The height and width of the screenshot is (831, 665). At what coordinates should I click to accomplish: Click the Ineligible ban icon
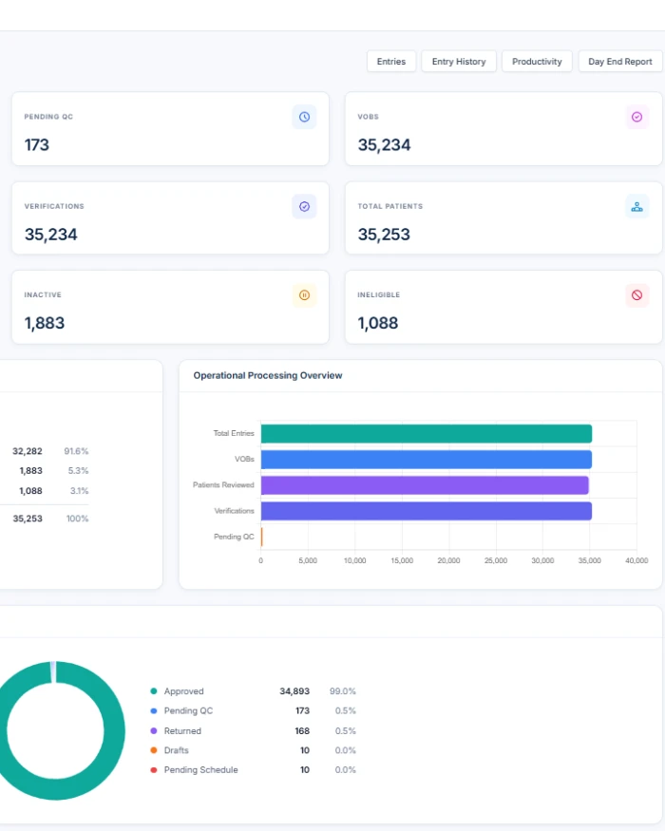[x=636, y=295]
